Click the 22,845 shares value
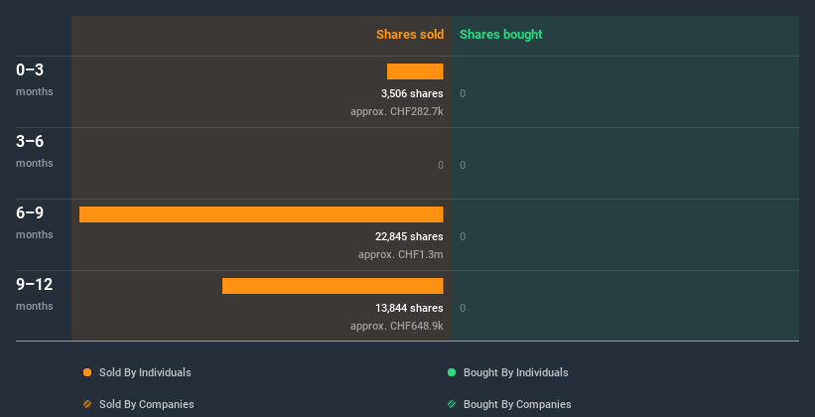815x417 pixels. point(409,236)
